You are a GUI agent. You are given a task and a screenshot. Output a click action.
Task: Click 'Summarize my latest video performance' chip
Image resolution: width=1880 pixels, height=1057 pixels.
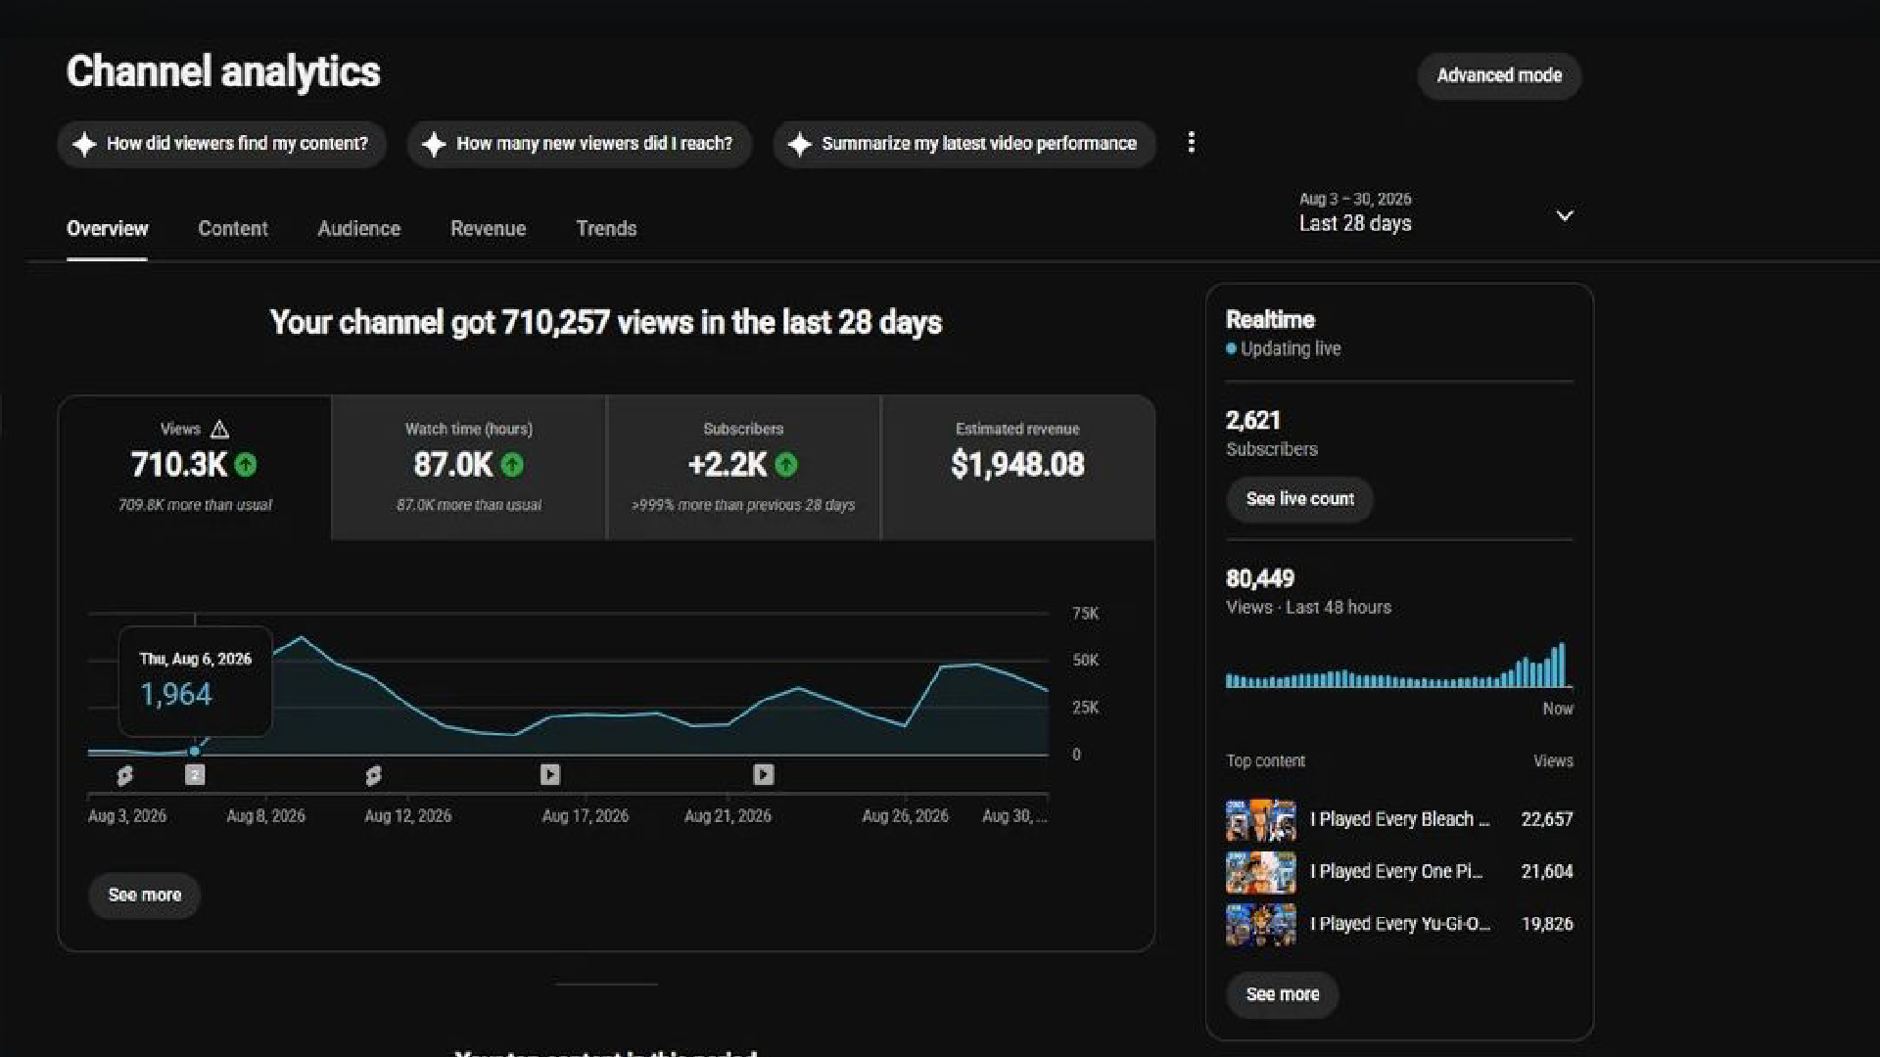pyautogui.click(x=964, y=144)
